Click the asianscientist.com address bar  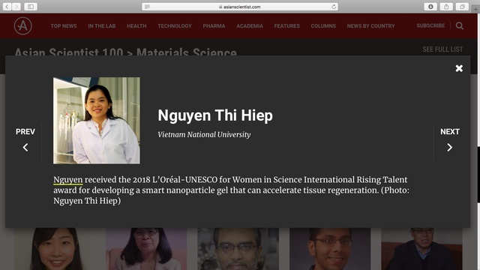tap(240, 7)
